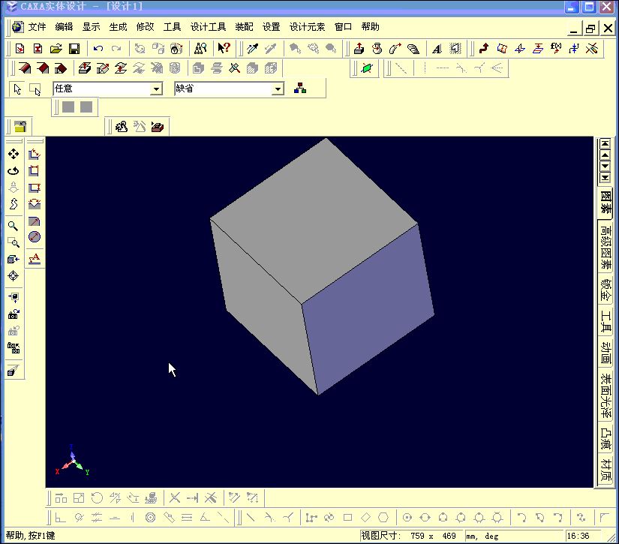Click the purple side face of the cube
Image resolution: width=619 pixels, height=544 pixels.
367,308
